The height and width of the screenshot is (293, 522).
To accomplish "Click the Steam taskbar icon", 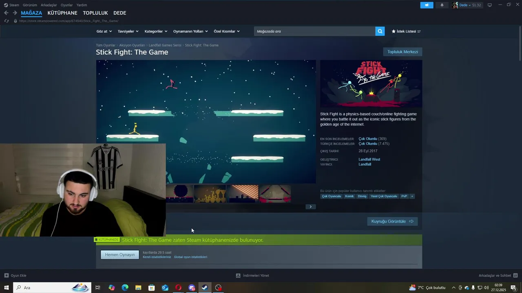I will pyautogui.click(x=205, y=288).
